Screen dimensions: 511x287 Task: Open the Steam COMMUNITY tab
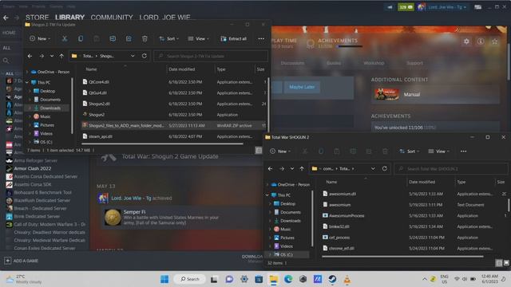(x=112, y=18)
